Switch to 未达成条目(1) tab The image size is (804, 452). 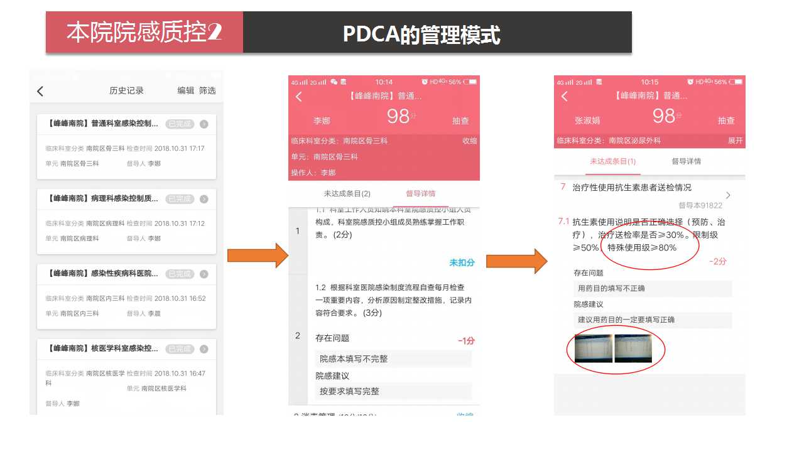click(x=612, y=161)
